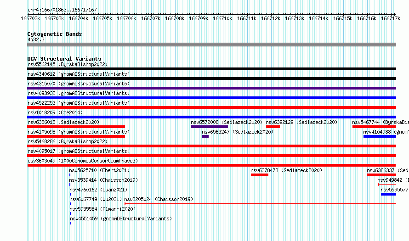Viewport: 409px width, 241px height.
Task: Open the nsv3205024 (Chaisson2019) label
Action: 159,199
